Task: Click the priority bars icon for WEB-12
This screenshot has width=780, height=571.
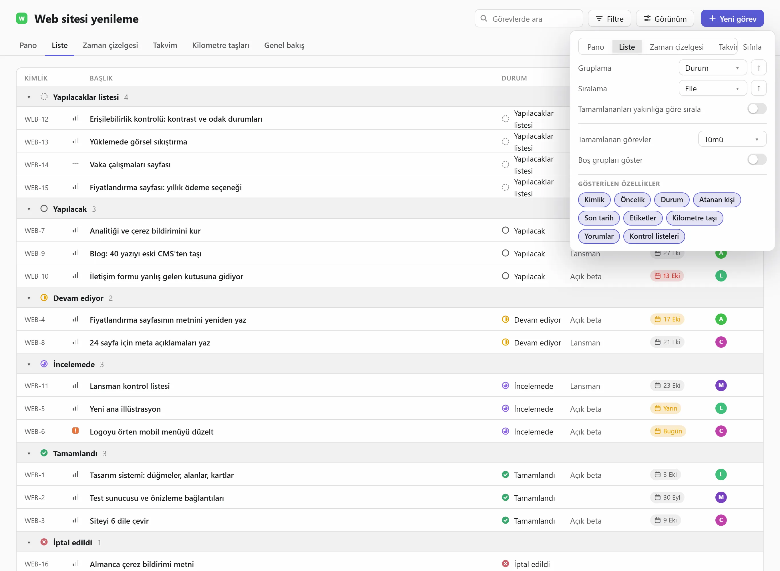Action: click(75, 118)
